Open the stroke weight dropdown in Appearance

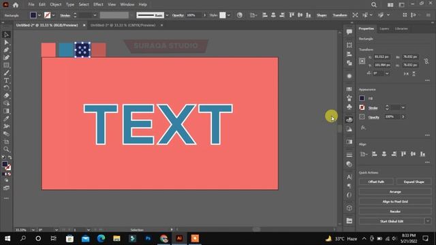(403, 108)
